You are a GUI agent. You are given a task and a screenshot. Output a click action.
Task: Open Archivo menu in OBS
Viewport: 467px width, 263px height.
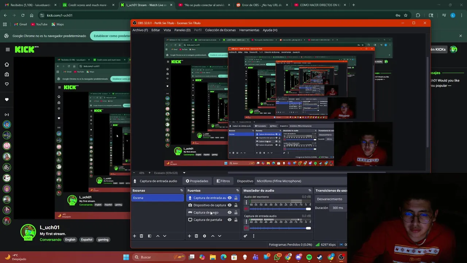(140, 30)
